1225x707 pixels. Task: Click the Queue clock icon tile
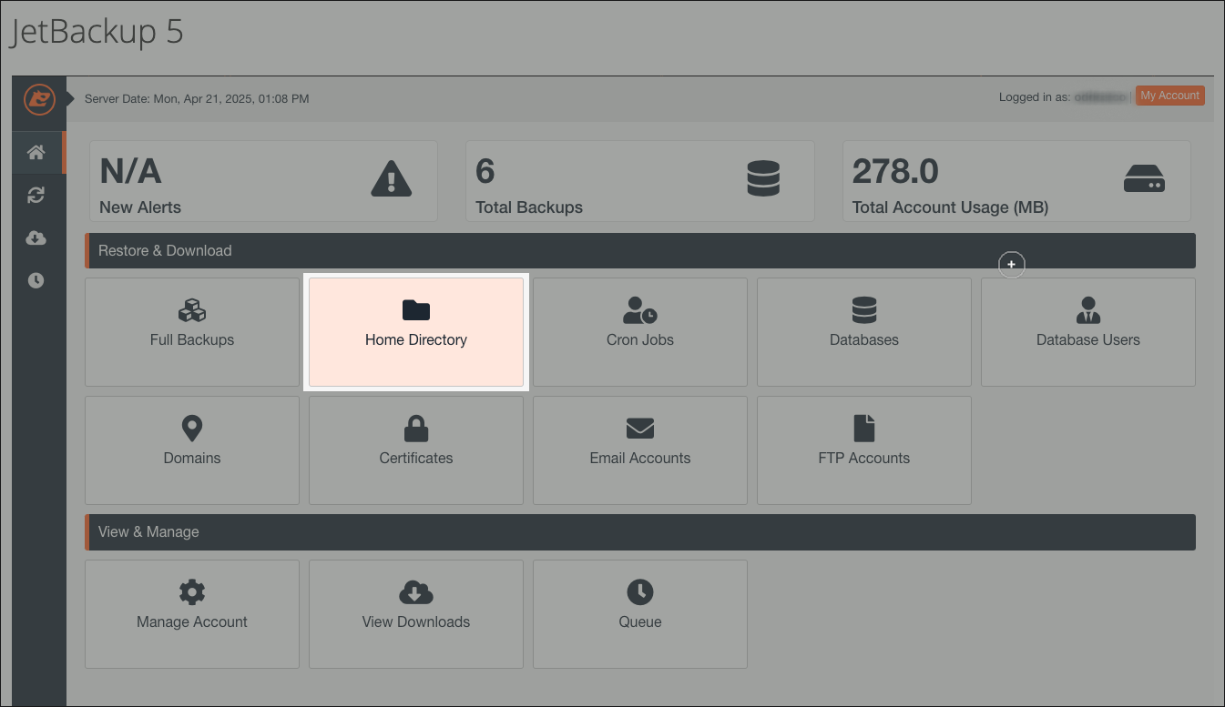(x=640, y=592)
